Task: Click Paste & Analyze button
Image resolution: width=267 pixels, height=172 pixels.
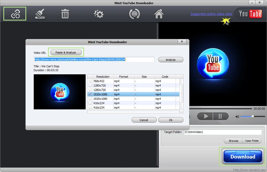Action: pos(66,52)
